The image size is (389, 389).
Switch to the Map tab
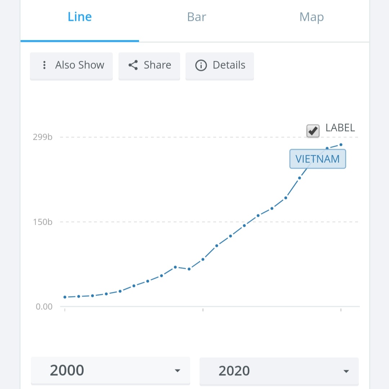click(x=312, y=17)
